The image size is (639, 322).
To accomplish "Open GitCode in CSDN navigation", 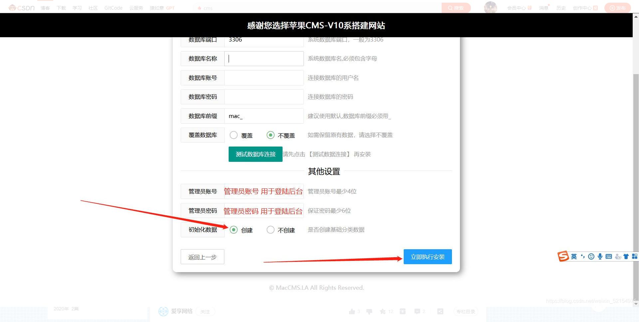I will [113, 8].
